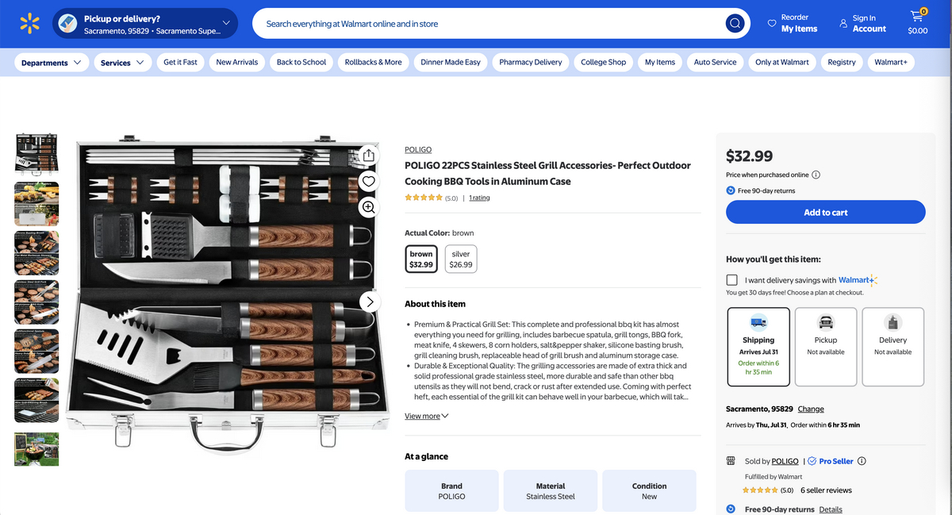Click the price info icon
This screenshot has height=515, width=952.
pos(816,175)
